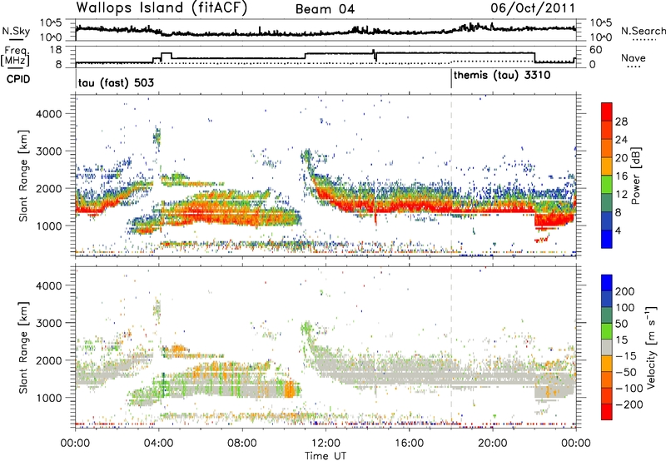The width and height of the screenshot is (666, 461).
Task: Click the '20:00' time axis tick label
Action: [493, 444]
